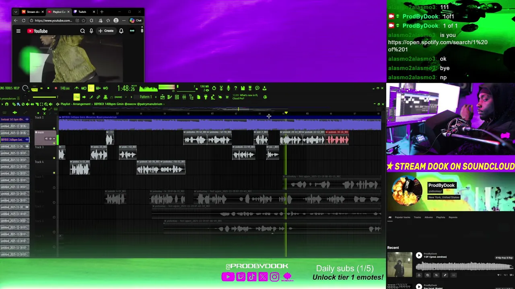Open audio editor scissors icon
Viewport: 515px width, 289px height.
[221, 88]
